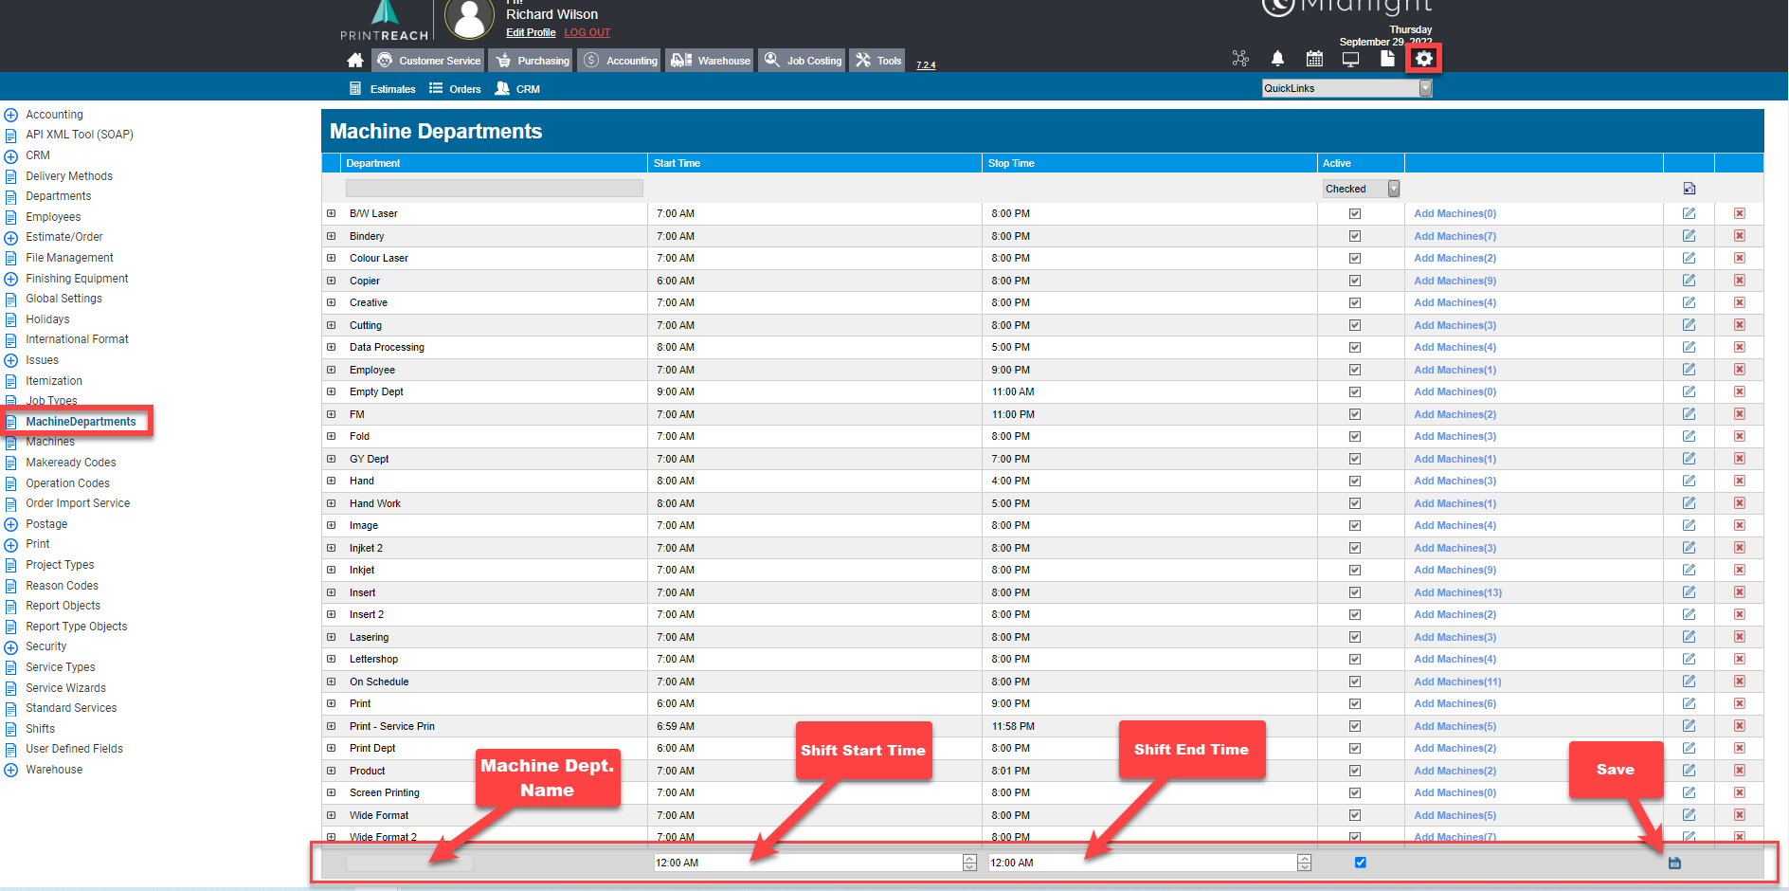This screenshot has width=1789, height=891.
Task: Delete the Creative department row
Action: pyautogui.click(x=1740, y=302)
